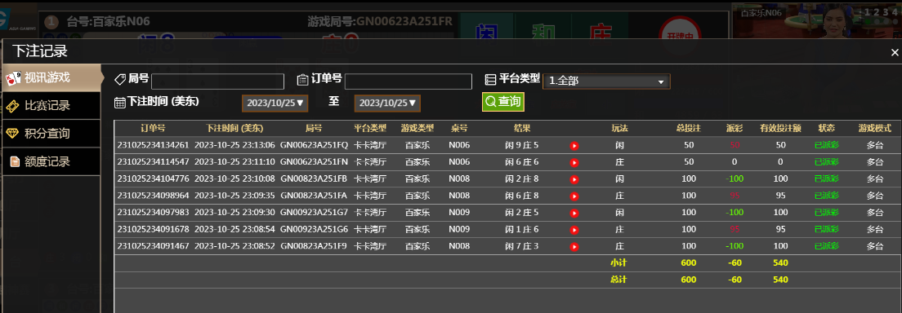This screenshot has width=902, height=313.
Task: Click the playing cards icon of 视讯游戏
Action: (13, 78)
